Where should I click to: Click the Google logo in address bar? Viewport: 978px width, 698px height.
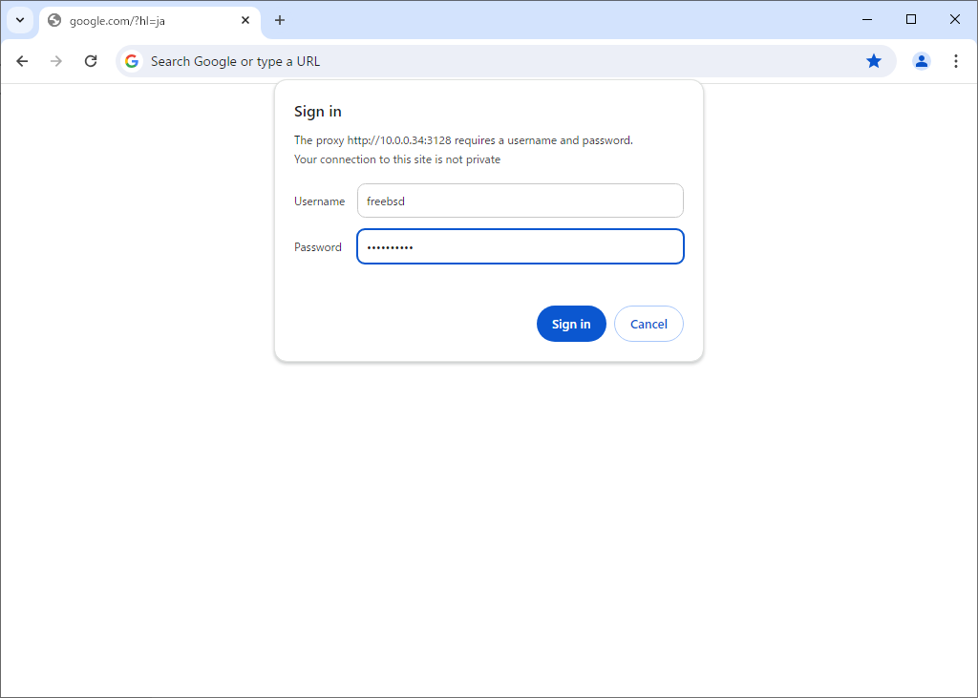tap(132, 61)
